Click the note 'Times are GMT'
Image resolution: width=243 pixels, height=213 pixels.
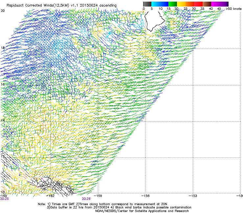point(63,204)
